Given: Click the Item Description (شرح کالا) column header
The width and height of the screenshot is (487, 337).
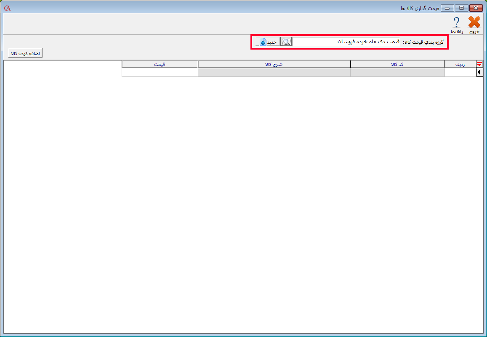Looking at the screenshot, I should pyautogui.click(x=274, y=64).
